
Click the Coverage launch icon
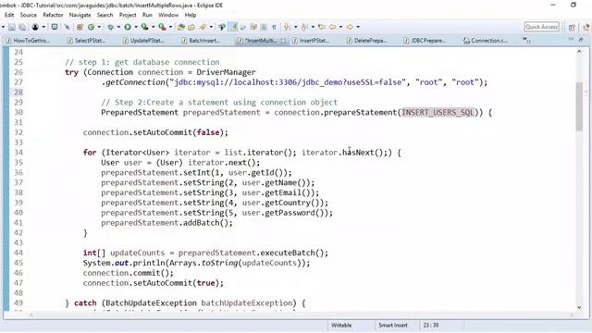pyautogui.click(x=144, y=27)
